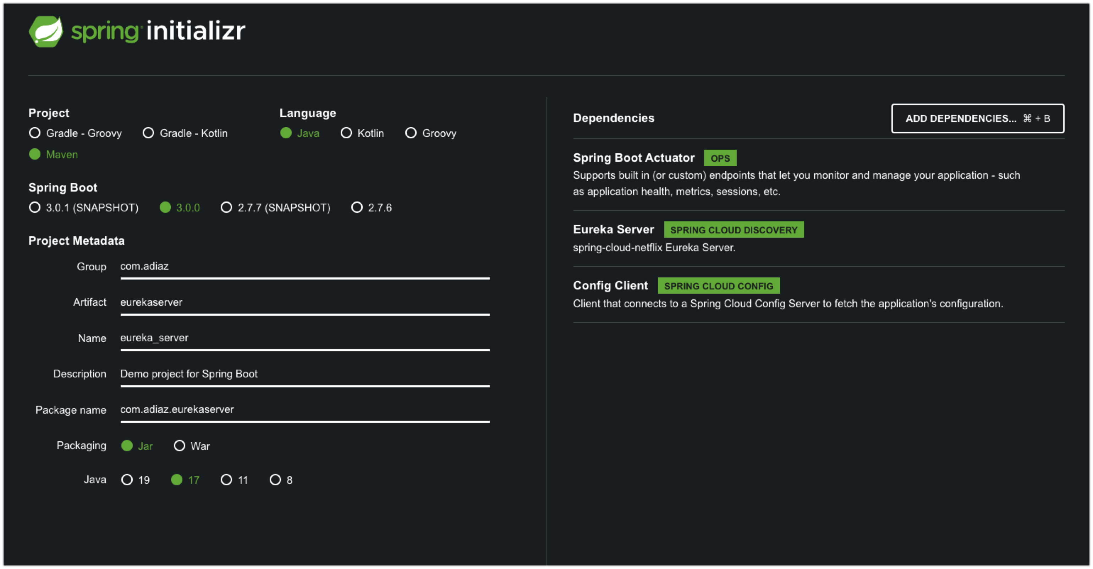
Task: Select Gradle - Kotlin project type
Action: [185, 133]
